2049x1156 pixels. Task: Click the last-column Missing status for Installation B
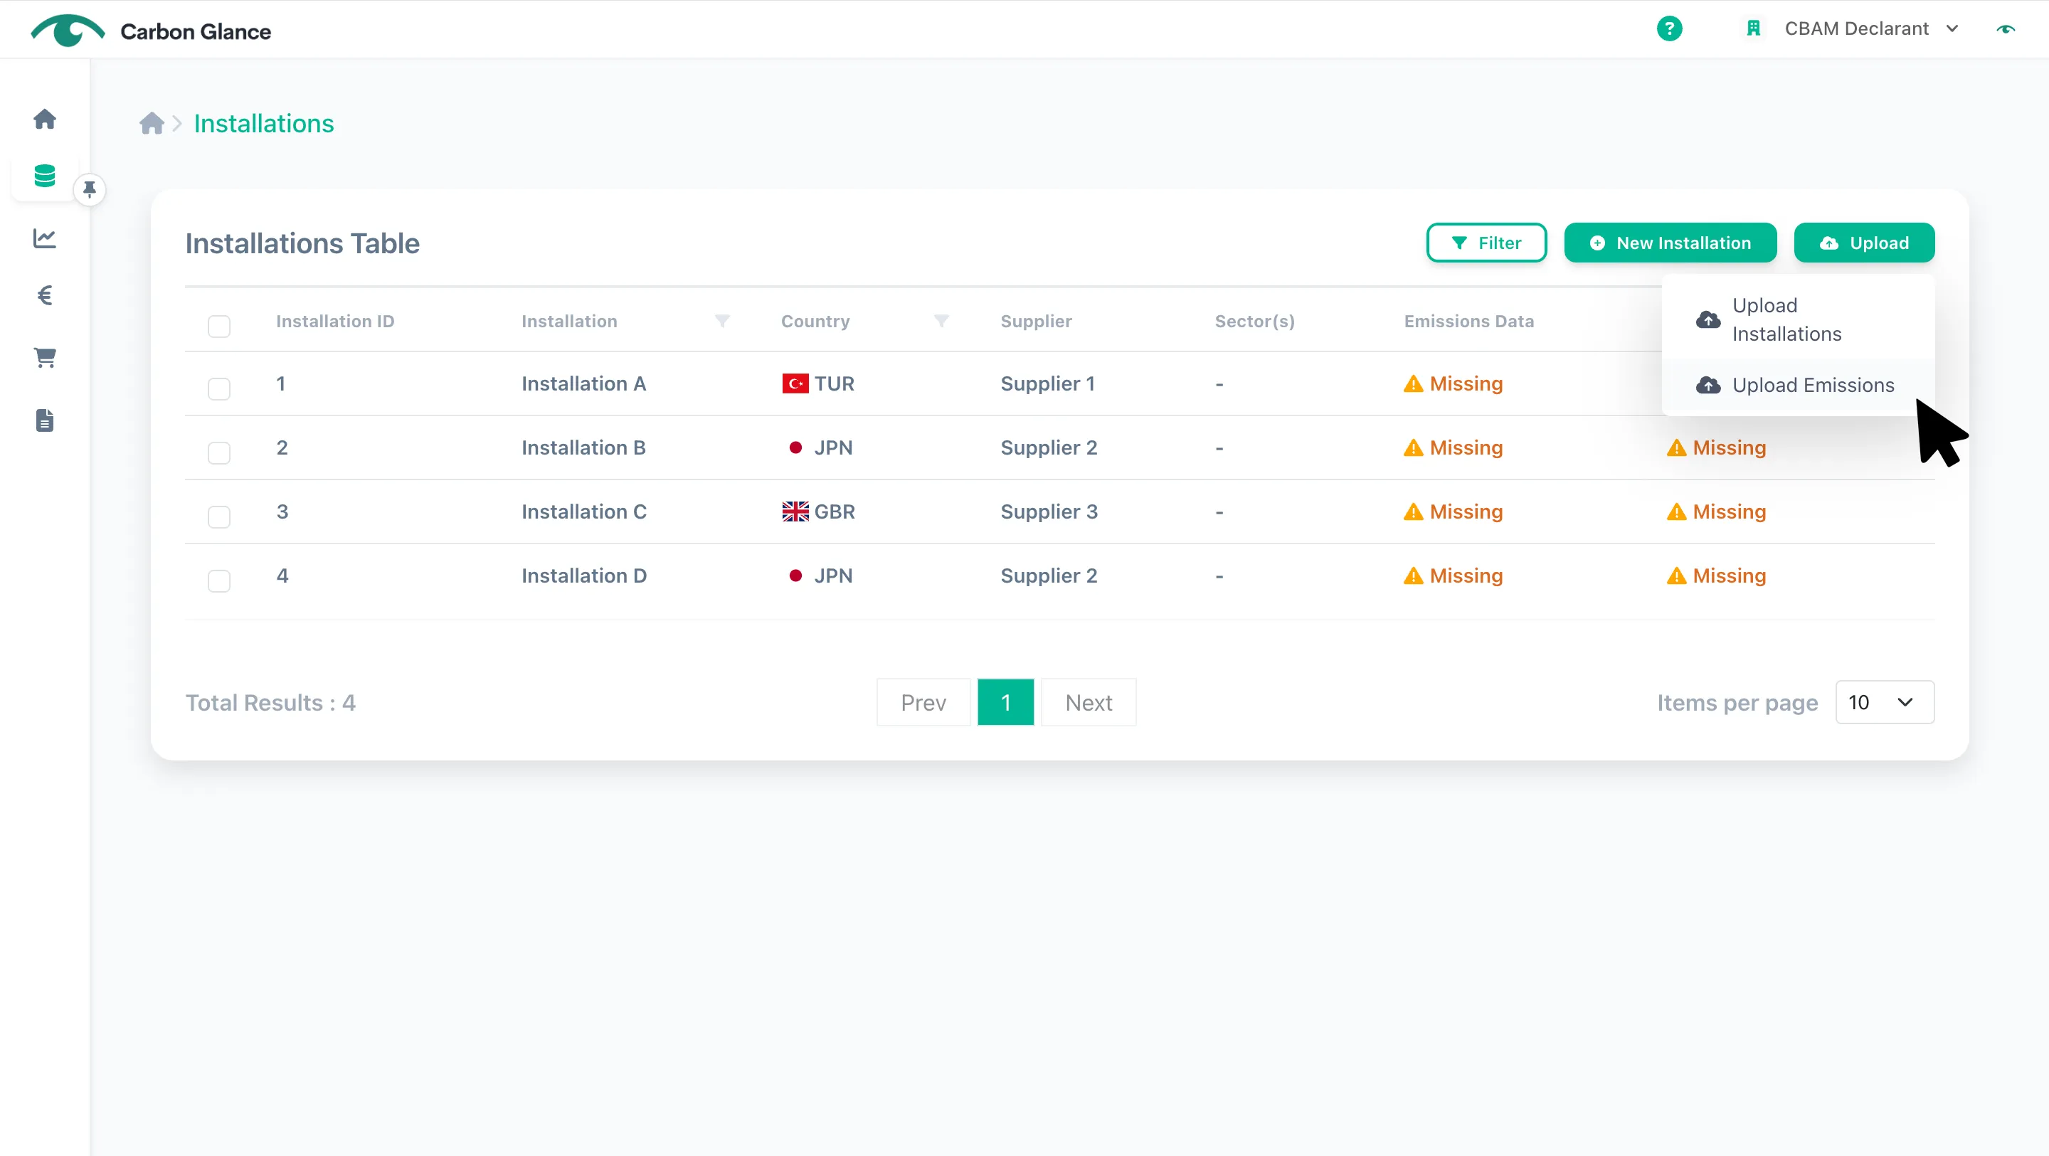point(1716,447)
